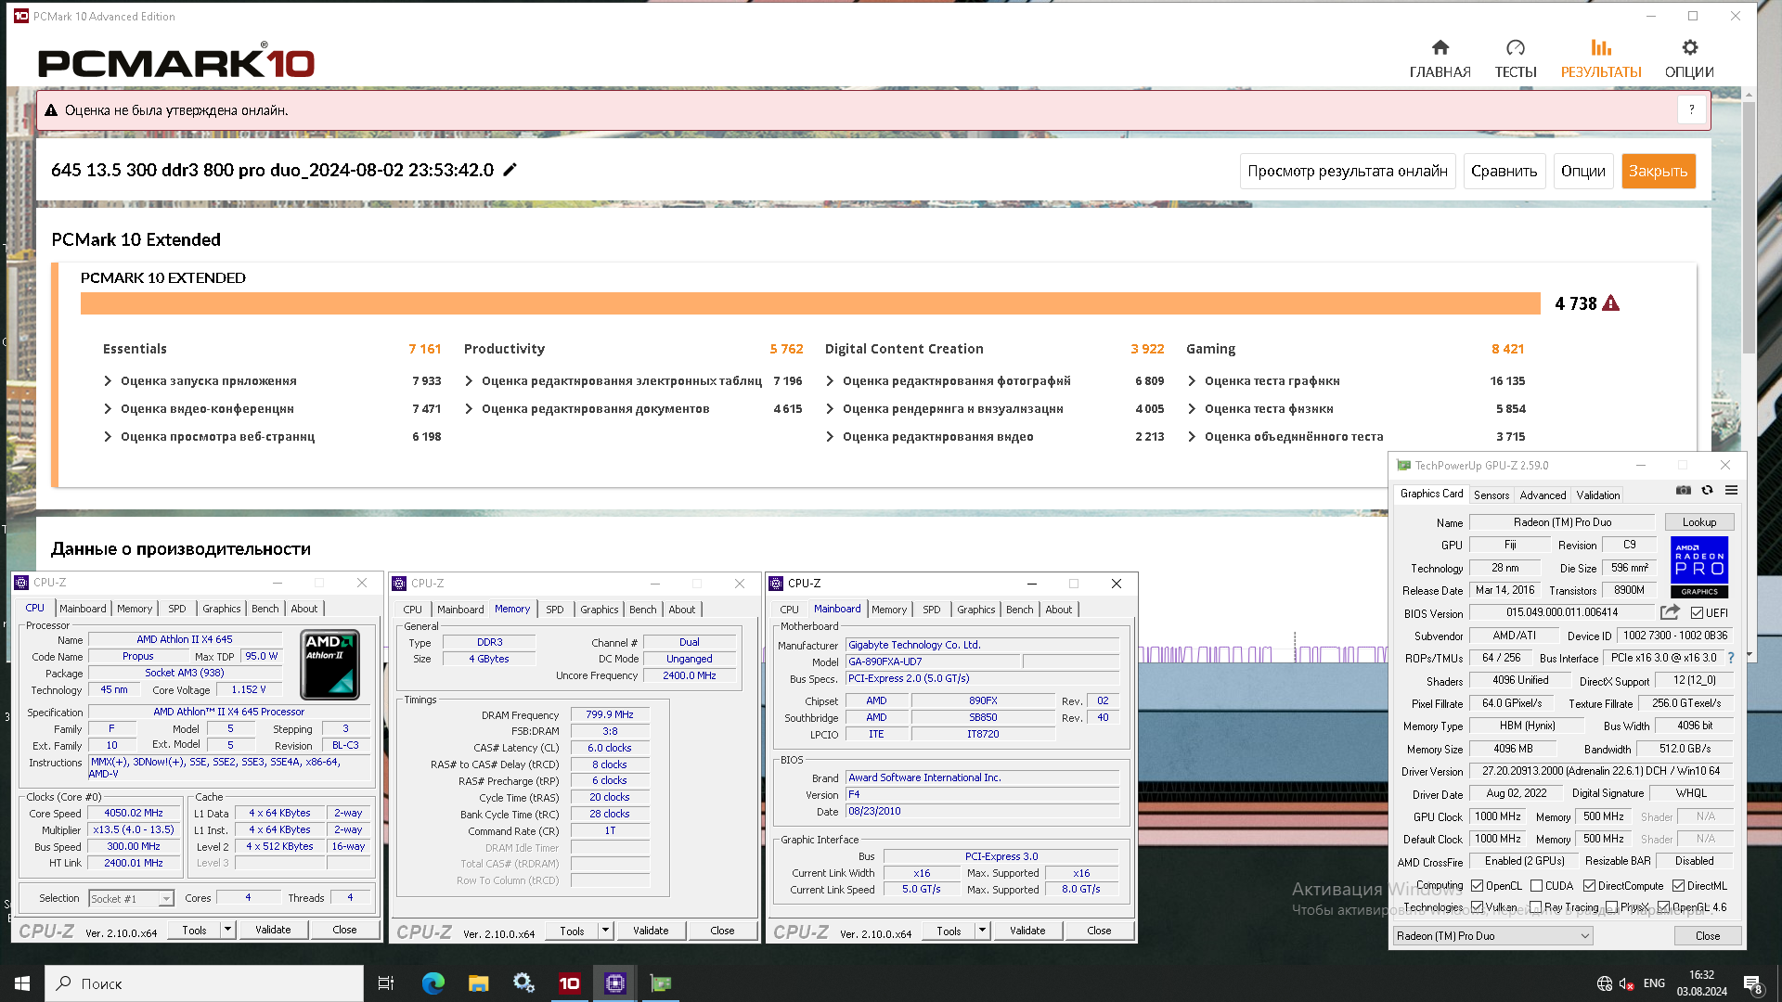
Task: Click the orange Закрыть button
Action: click(1659, 171)
